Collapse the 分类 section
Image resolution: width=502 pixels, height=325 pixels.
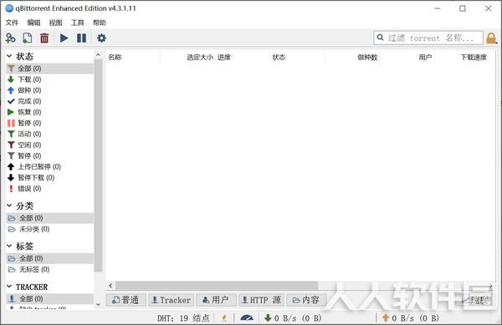point(9,206)
